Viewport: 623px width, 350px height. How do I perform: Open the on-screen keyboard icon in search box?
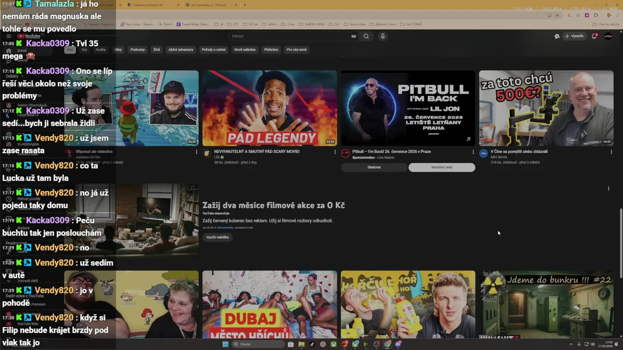[354, 36]
